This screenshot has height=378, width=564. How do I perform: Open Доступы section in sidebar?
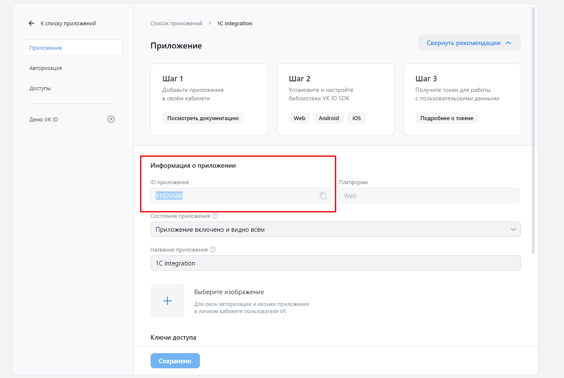[40, 88]
